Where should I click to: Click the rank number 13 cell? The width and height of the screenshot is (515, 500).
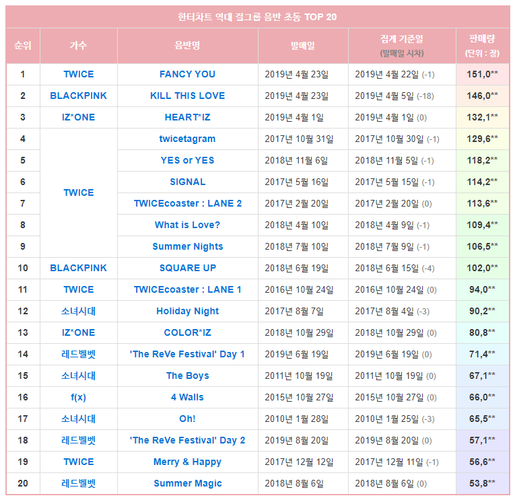(x=23, y=332)
